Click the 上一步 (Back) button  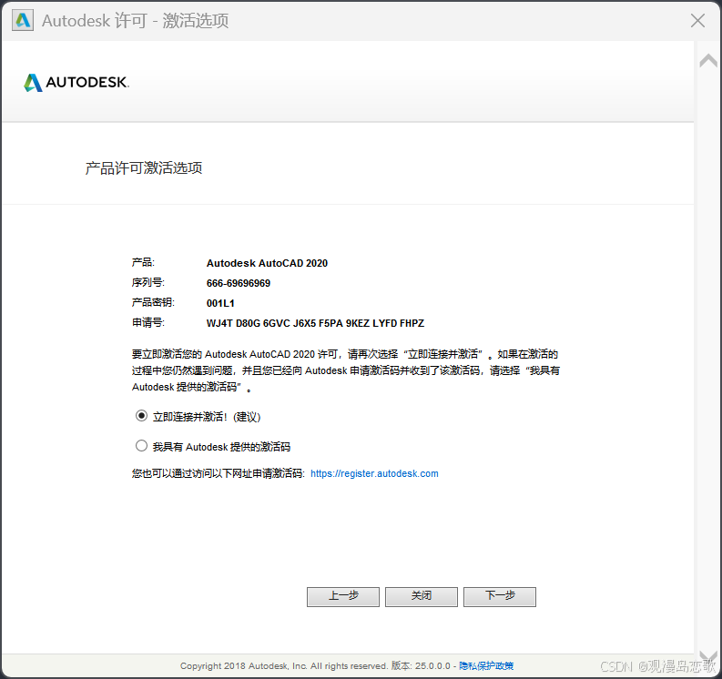[343, 596]
